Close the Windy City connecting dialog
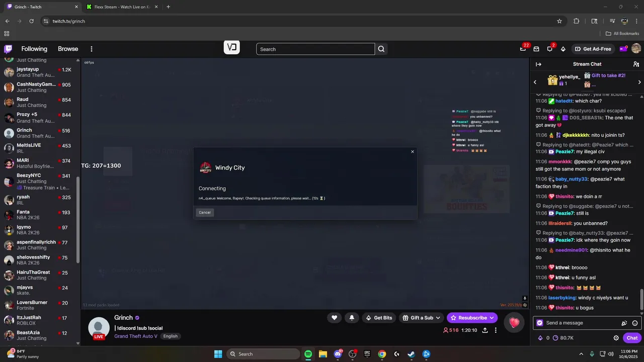This screenshot has height=362, width=644. click(413, 151)
